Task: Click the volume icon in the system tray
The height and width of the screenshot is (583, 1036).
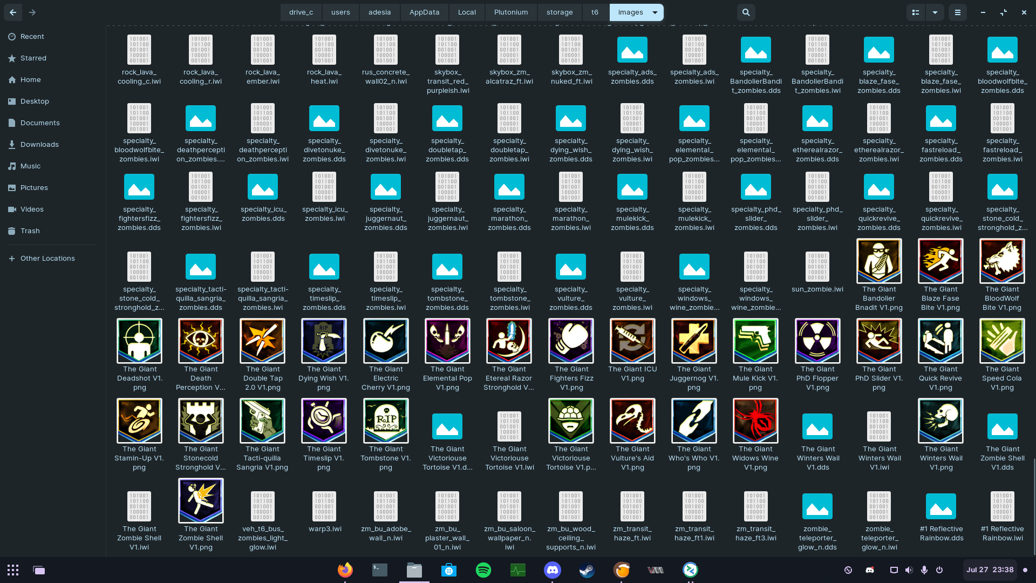Action: [910, 570]
